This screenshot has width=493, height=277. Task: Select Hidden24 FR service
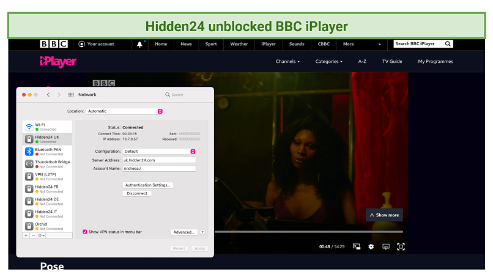click(x=47, y=189)
